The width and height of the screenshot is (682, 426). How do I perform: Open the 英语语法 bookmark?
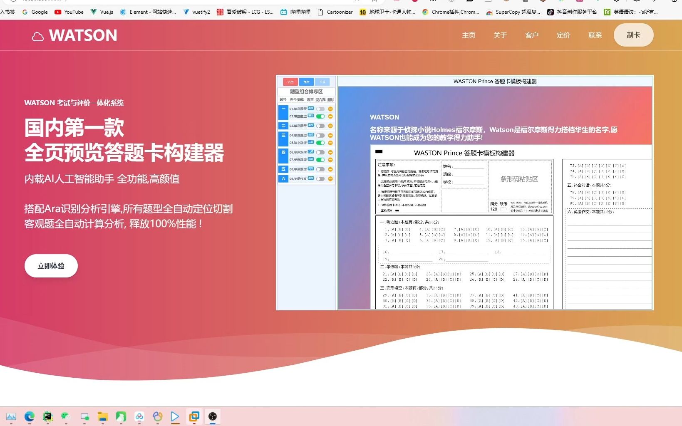[631, 12]
